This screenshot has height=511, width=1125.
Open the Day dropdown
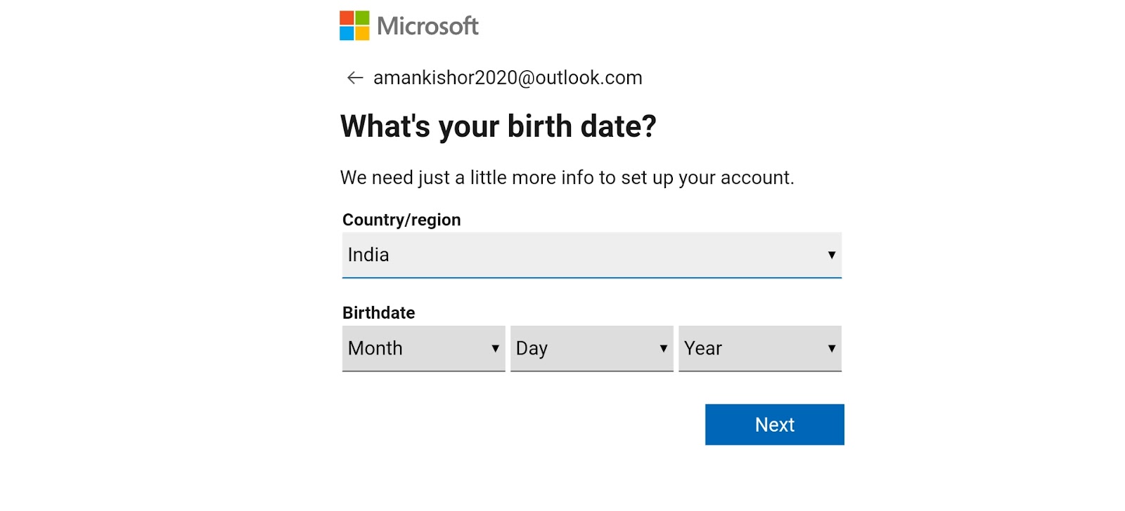584,348
